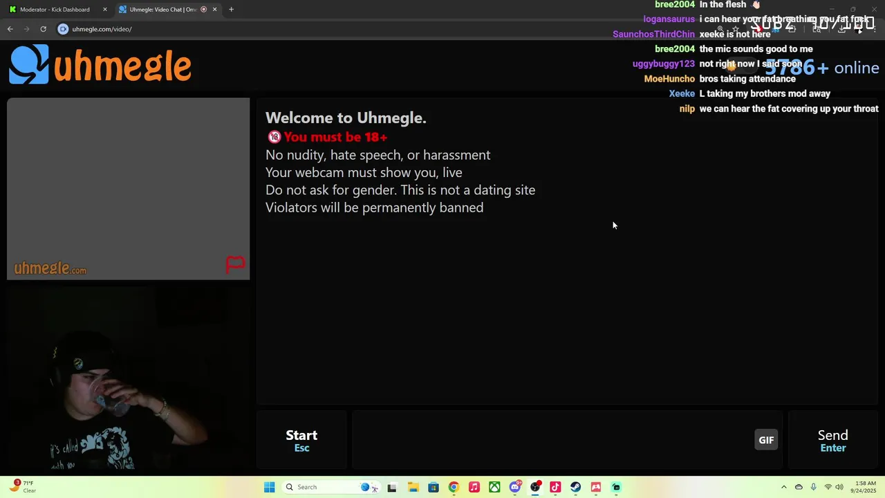
Task: Open a new browser tab with plus icon
Action: click(231, 10)
